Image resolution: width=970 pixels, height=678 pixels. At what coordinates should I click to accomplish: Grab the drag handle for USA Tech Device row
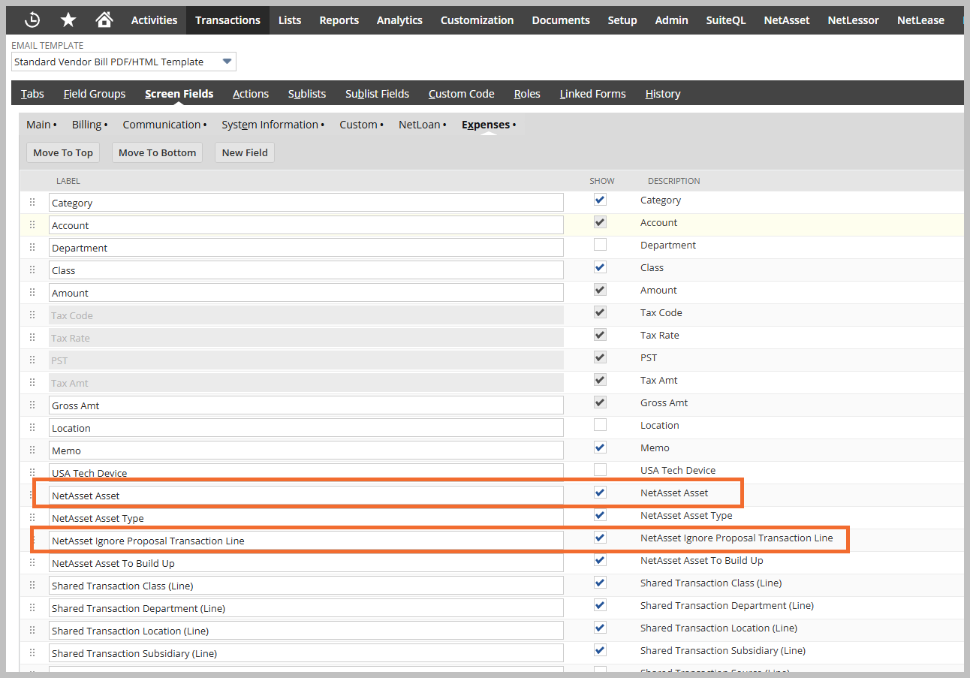32,473
